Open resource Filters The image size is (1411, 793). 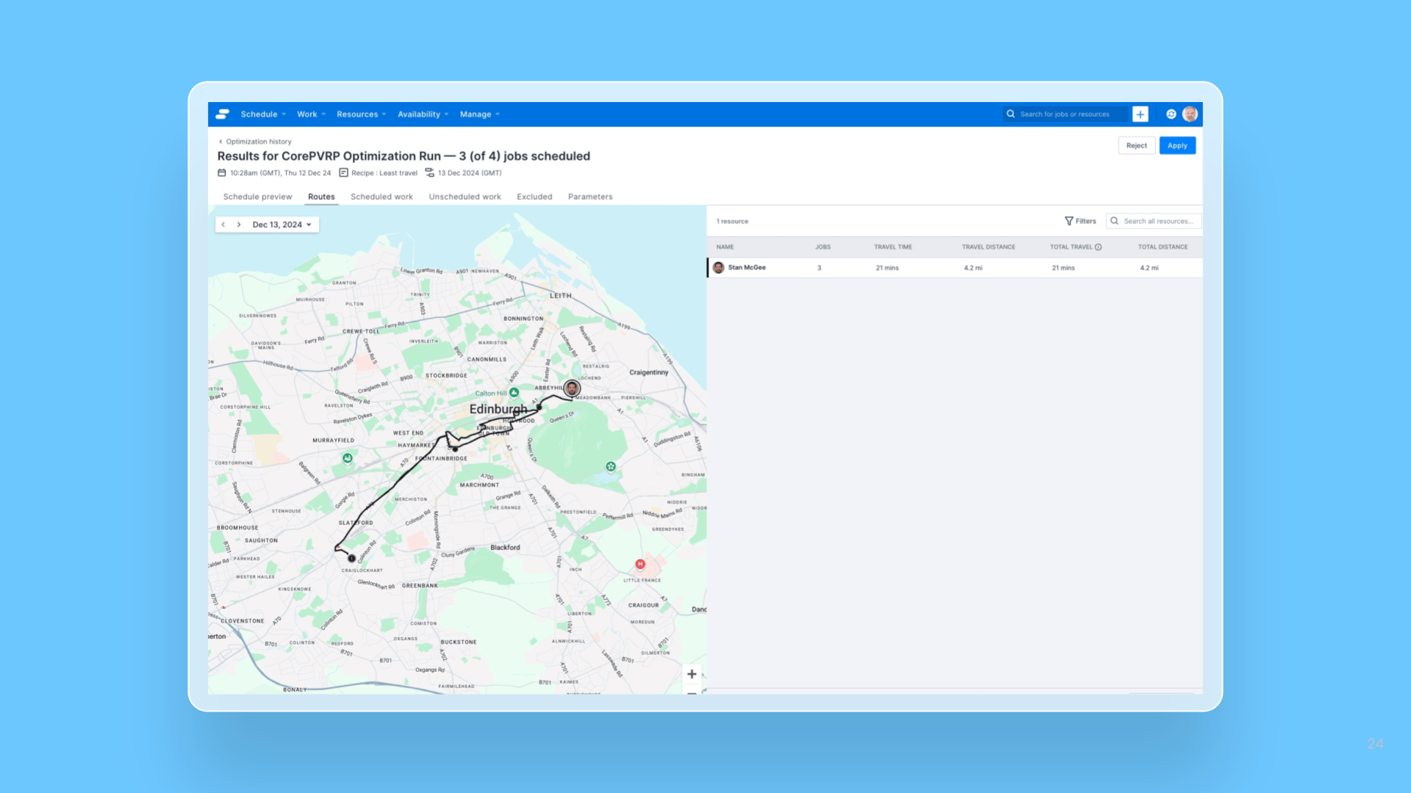click(1080, 221)
